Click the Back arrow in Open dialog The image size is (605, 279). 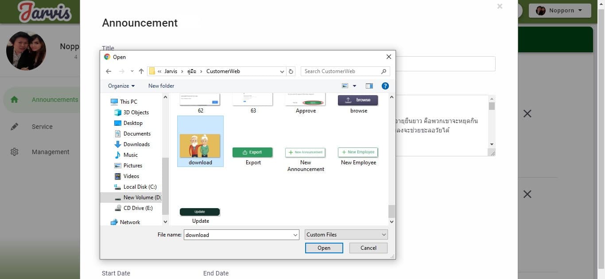[x=109, y=71]
